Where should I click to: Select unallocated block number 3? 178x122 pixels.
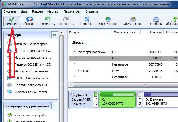(139, 99)
